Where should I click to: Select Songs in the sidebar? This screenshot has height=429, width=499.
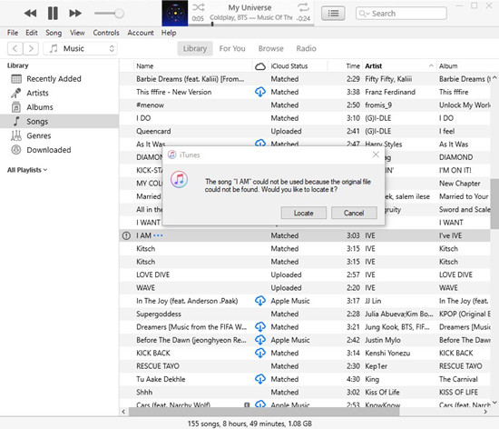(59, 122)
